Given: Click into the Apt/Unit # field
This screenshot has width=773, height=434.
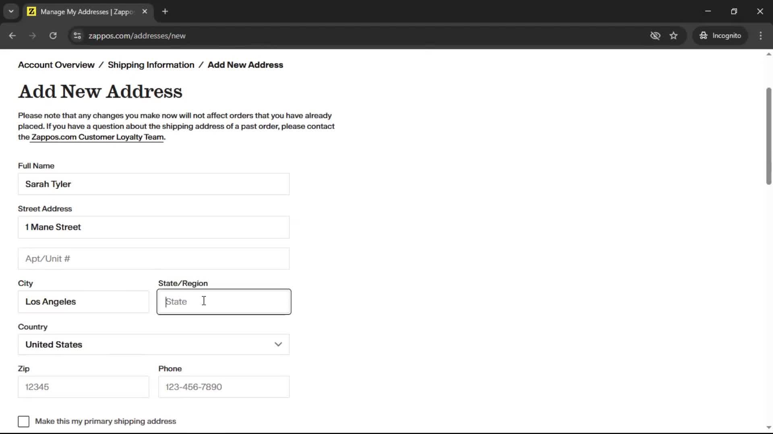Looking at the screenshot, I should tap(153, 259).
